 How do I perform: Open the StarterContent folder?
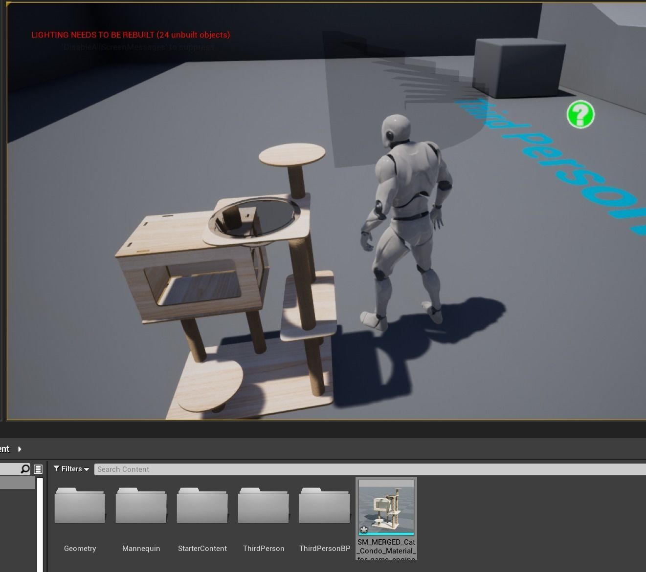202,506
